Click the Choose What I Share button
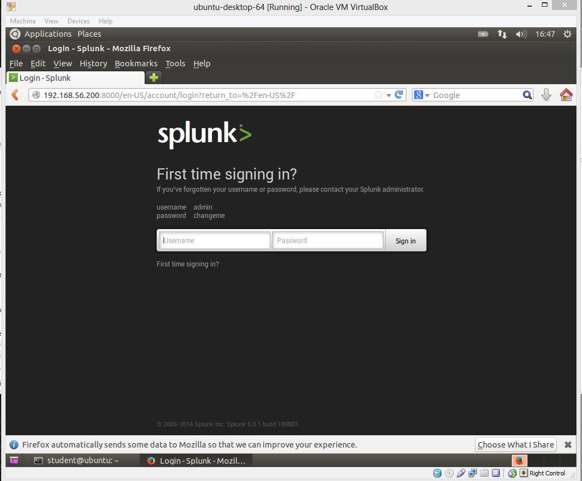This screenshot has width=582, height=481. pyautogui.click(x=516, y=445)
